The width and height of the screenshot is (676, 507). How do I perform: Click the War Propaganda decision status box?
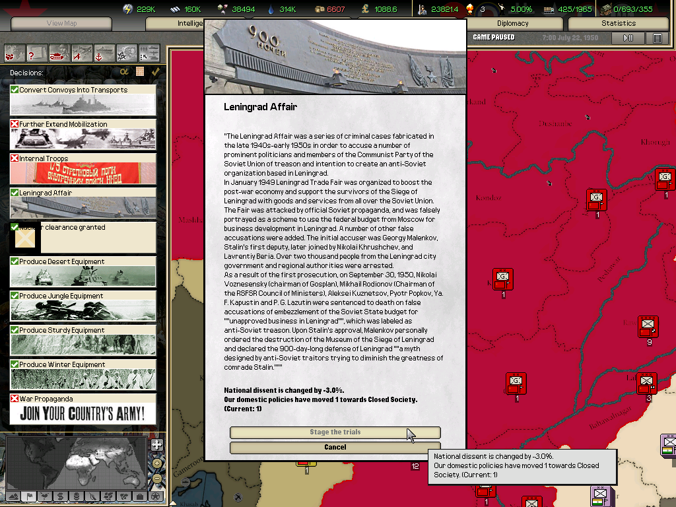[15, 399]
